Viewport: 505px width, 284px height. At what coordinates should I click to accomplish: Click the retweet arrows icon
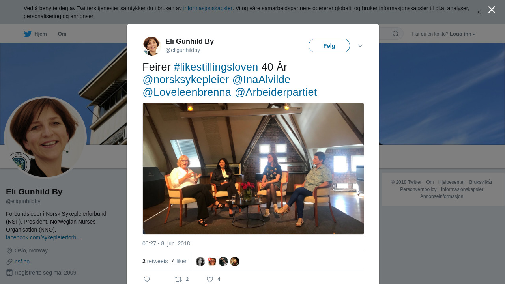point(178,279)
